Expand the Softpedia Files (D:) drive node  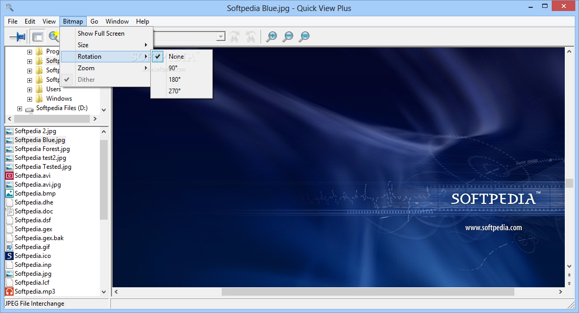click(19, 109)
